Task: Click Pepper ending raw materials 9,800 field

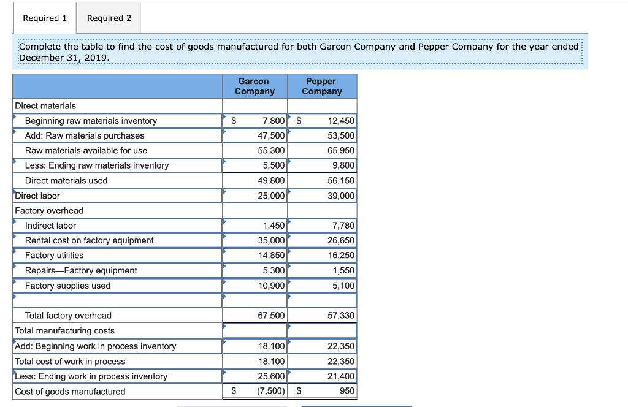Action: coord(322,165)
